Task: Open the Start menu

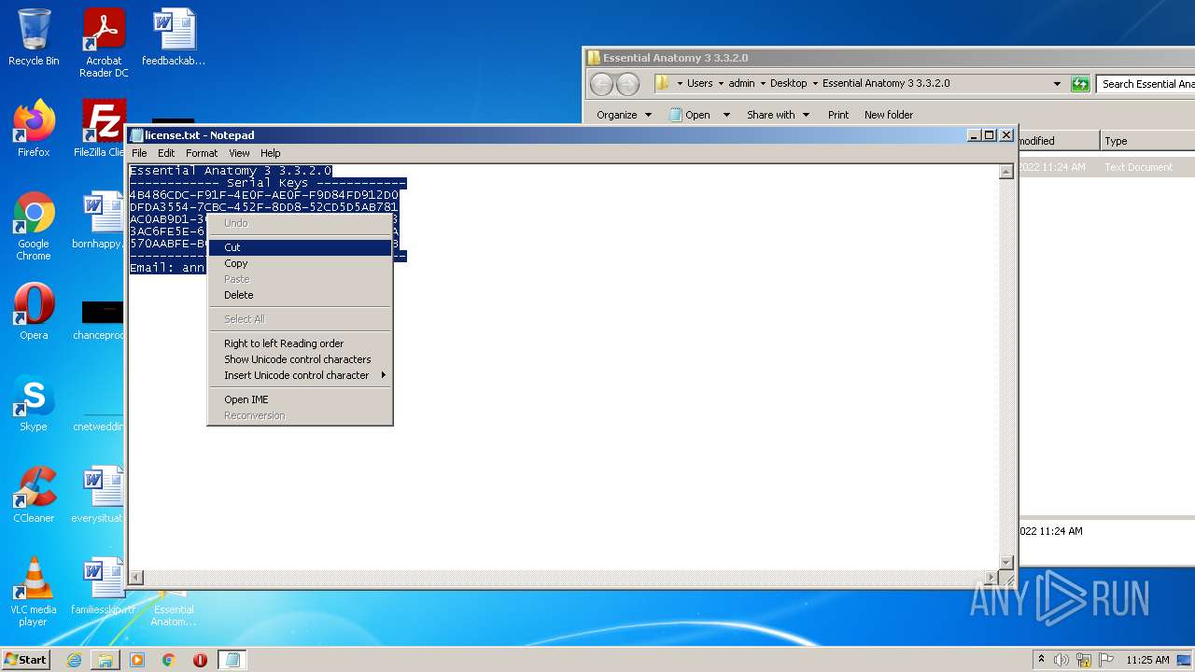Action: (26, 660)
